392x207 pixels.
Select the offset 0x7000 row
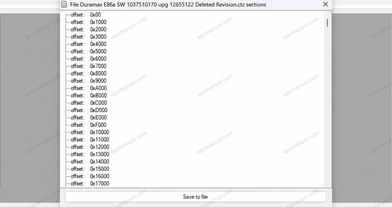[x=88, y=66]
